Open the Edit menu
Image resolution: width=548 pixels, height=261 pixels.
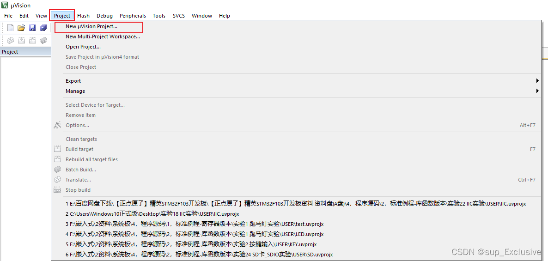pyautogui.click(x=24, y=16)
